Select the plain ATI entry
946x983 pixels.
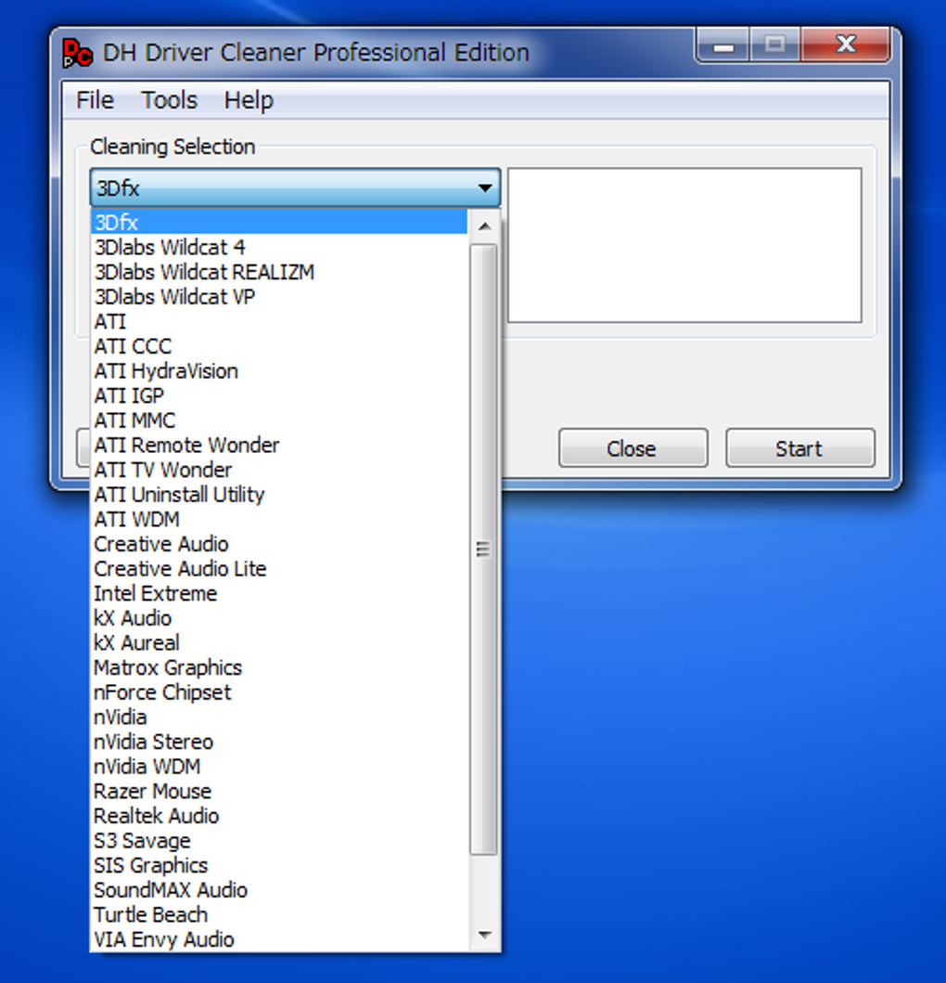[279, 321]
